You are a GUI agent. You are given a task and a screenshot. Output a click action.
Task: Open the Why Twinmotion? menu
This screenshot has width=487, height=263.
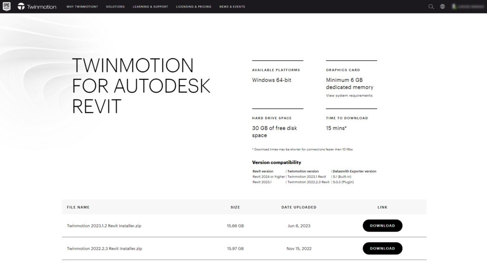82,7
